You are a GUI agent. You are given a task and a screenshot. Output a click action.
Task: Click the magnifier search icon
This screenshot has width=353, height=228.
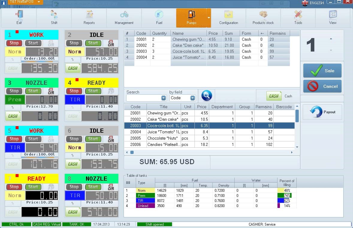pyautogui.click(x=206, y=96)
